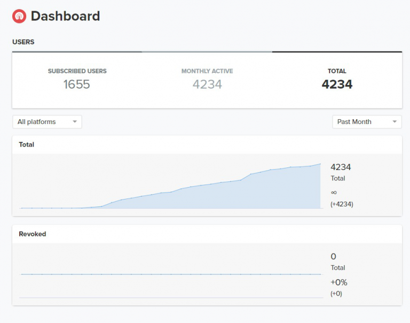Switch to the Monthly Active tab
410x323 pixels.
207,78
